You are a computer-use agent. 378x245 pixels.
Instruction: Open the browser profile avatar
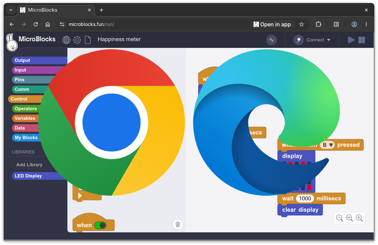coord(354,24)
